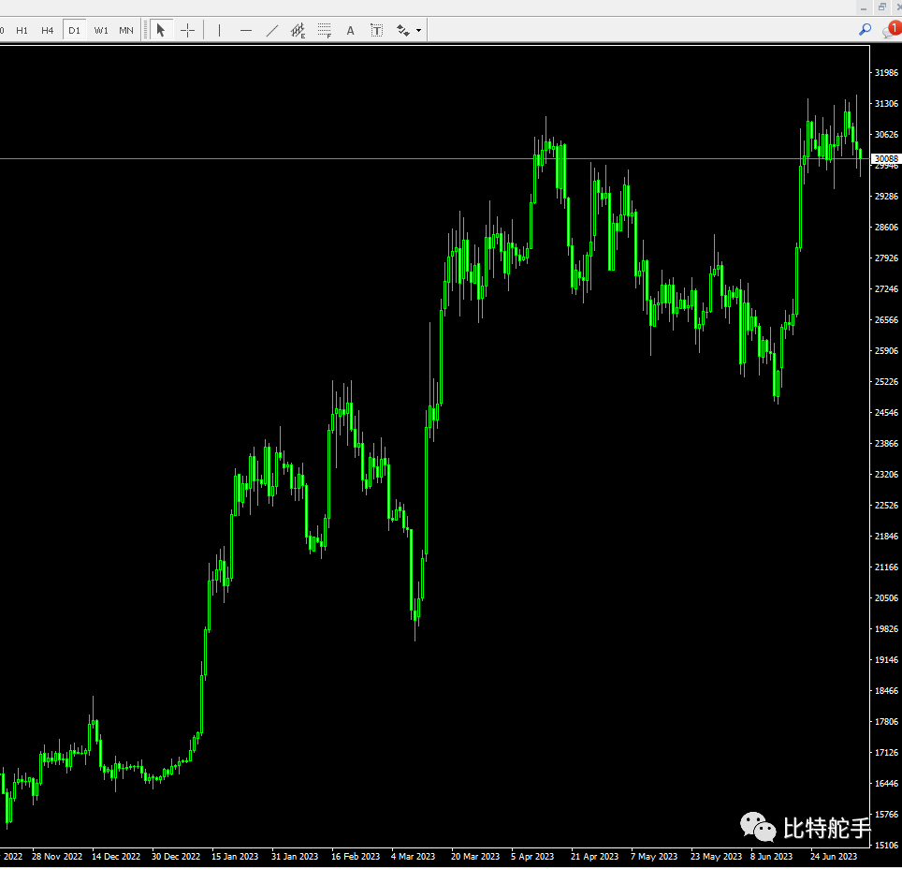902x869 pixels.
Task: Insert Fibonacci retracement tool
Action: (x=325, y=30)
